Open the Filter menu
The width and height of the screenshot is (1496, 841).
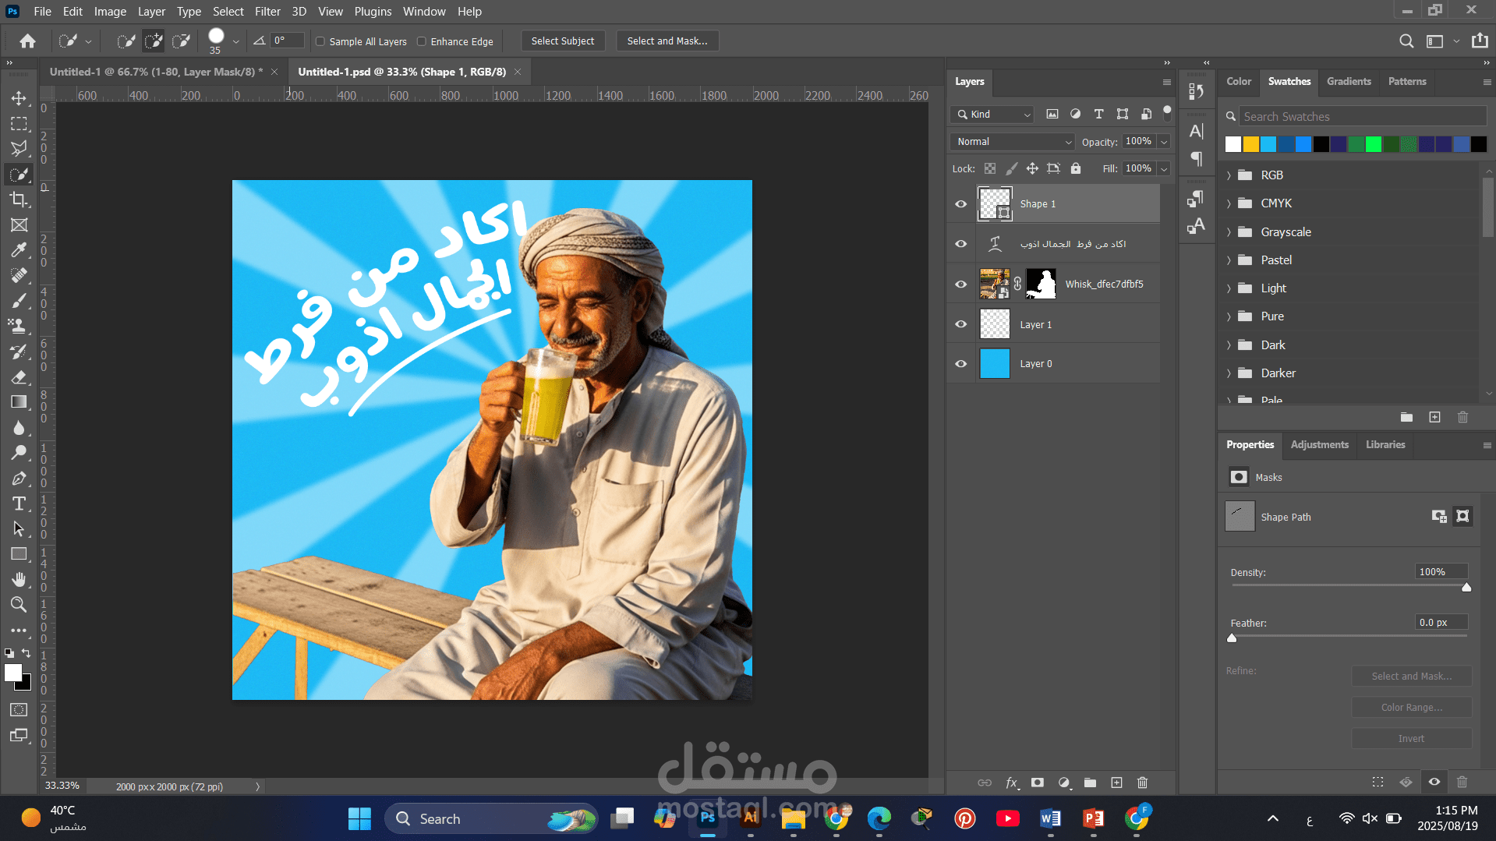(x=267, y=12)
